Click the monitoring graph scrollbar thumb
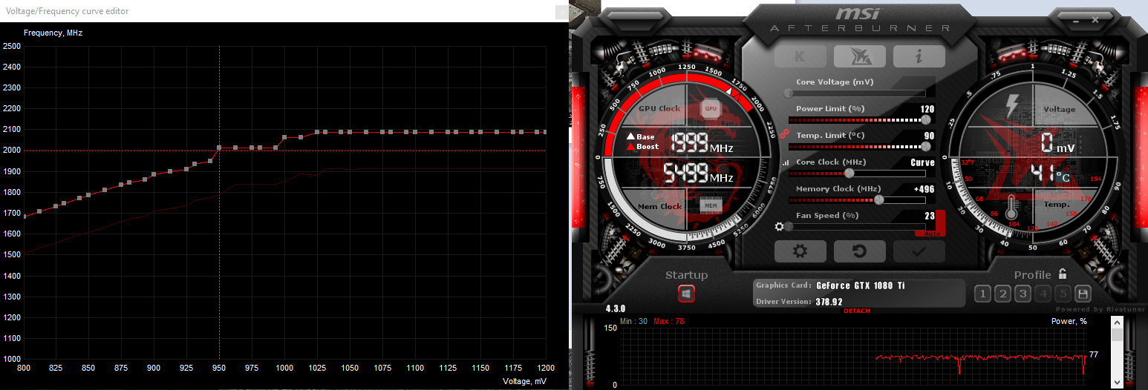The image size is (1148, 390). click(1117, 334)
